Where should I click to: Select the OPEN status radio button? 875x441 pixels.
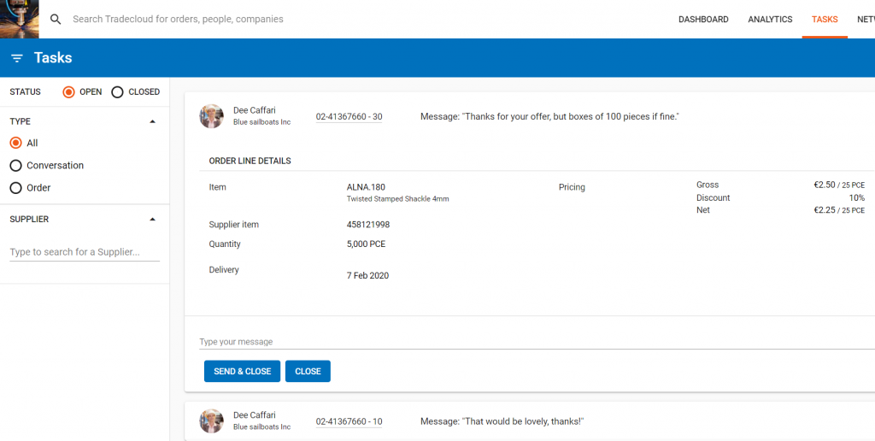pyautogui.click(x=68, y=92)
